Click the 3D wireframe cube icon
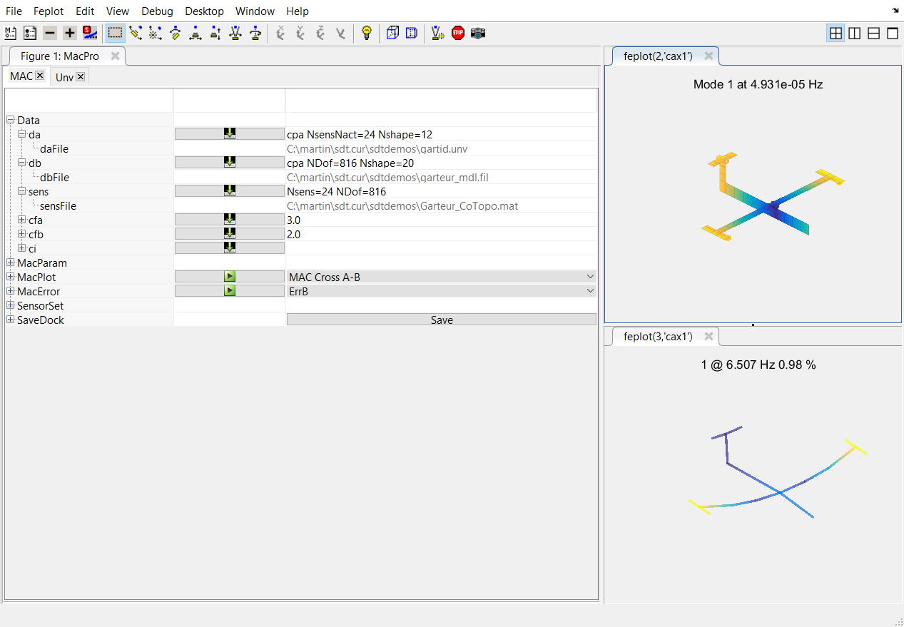 click(392, 33)
